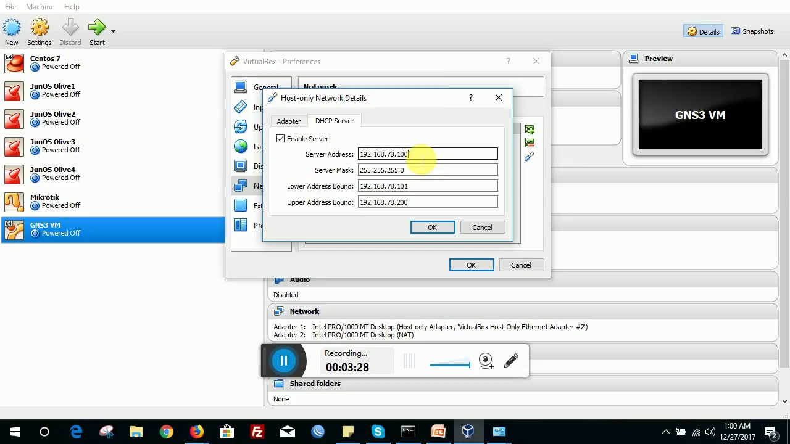Open the Machine menu
The height and width of the screenshot is (444, 790).
point(40,6)
